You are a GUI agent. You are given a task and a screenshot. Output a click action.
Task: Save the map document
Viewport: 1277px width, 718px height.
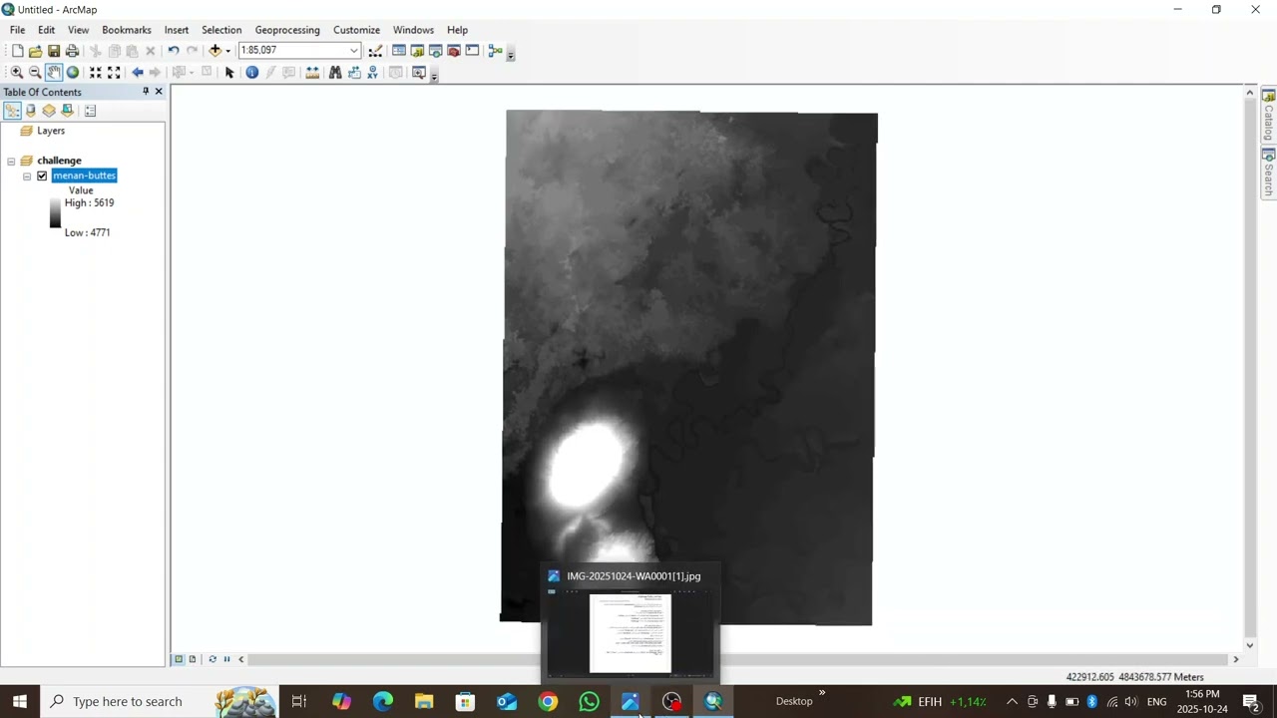(x=54, y=51)
